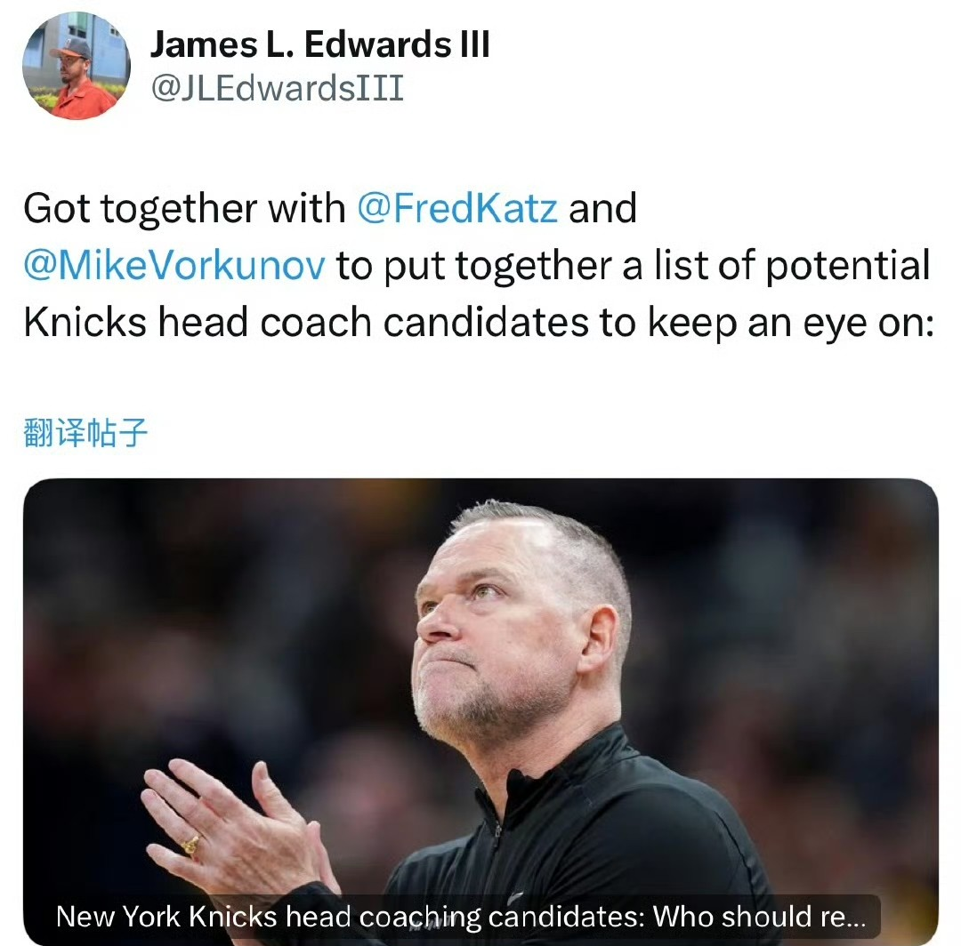Image resolution: width=961 pixels, height=946 pixels.
Task: Click the article headline caption overlay
Action: pyautogui.click(x=461, y=917)
